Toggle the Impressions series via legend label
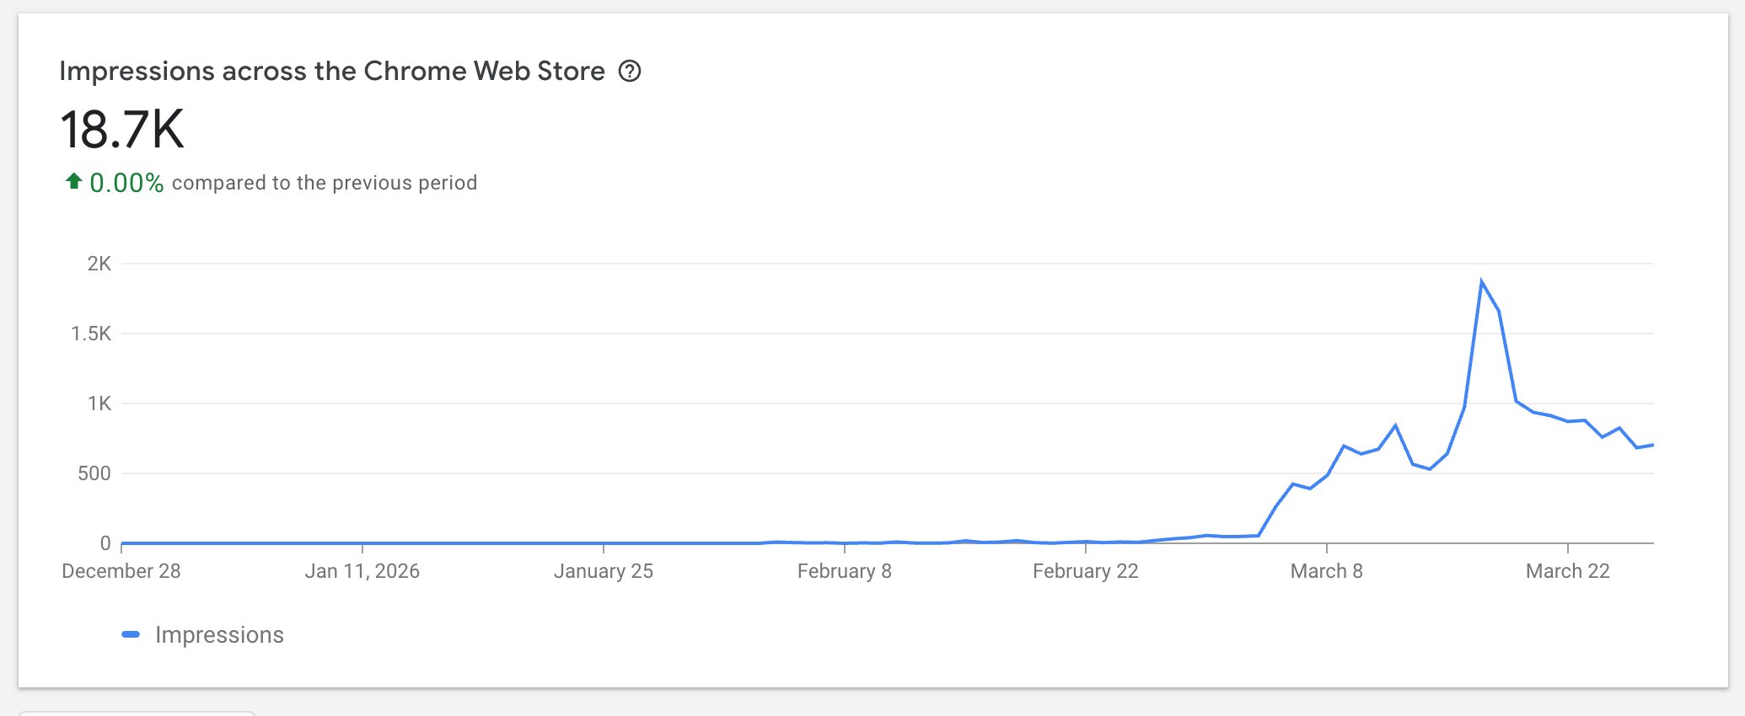 tap(219, 634)
